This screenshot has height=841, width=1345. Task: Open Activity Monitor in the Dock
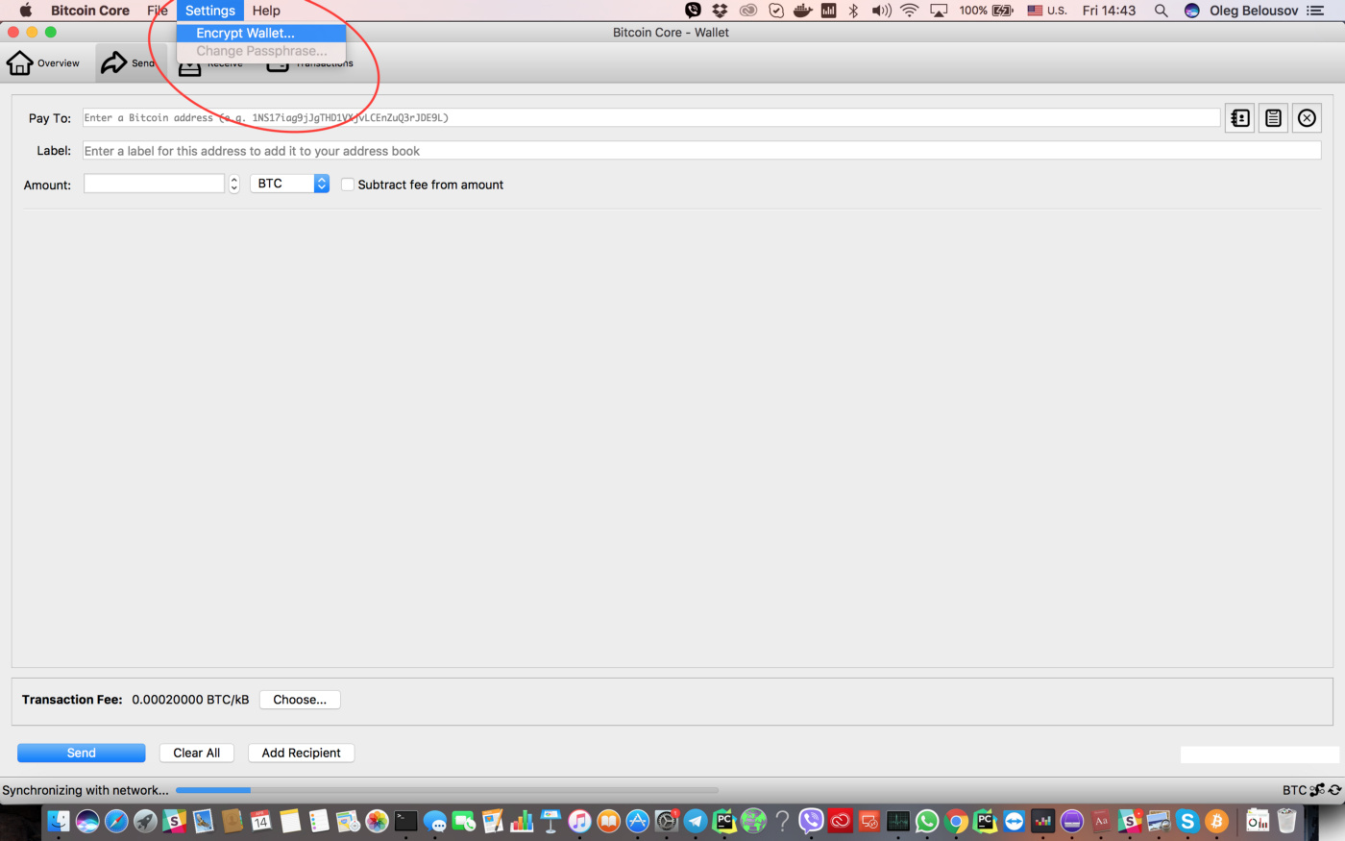coord(898,822)
